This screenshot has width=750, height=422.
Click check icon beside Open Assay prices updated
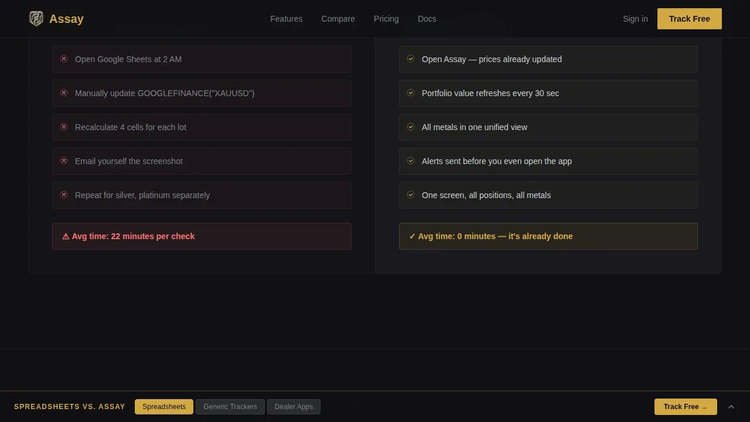click(x=411, y=59)
